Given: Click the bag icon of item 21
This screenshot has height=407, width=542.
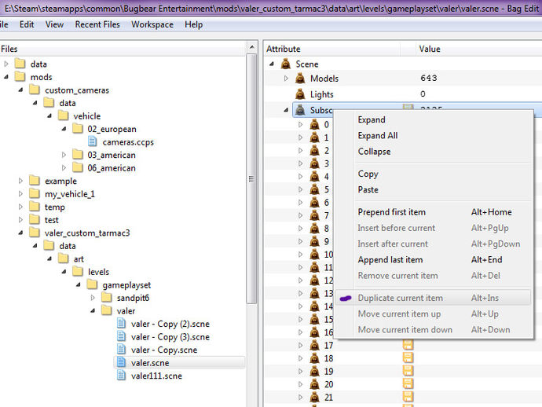Looking at the screenshot, I should 314,397.
